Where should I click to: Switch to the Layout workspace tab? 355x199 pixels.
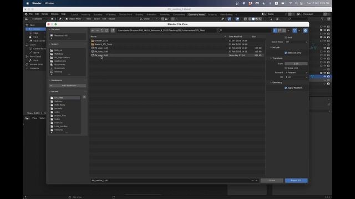(75, 15)
